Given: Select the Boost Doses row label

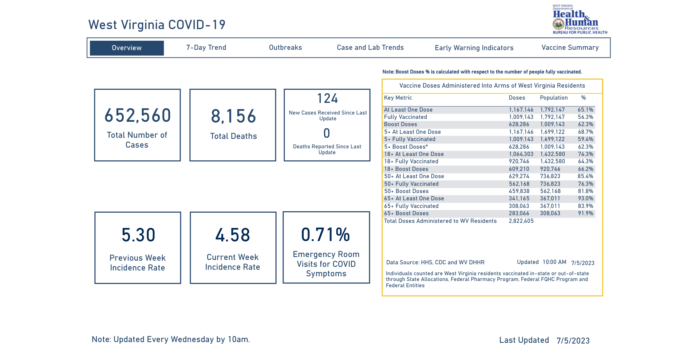Looking at the screenshot, I should tap(400, 124).
